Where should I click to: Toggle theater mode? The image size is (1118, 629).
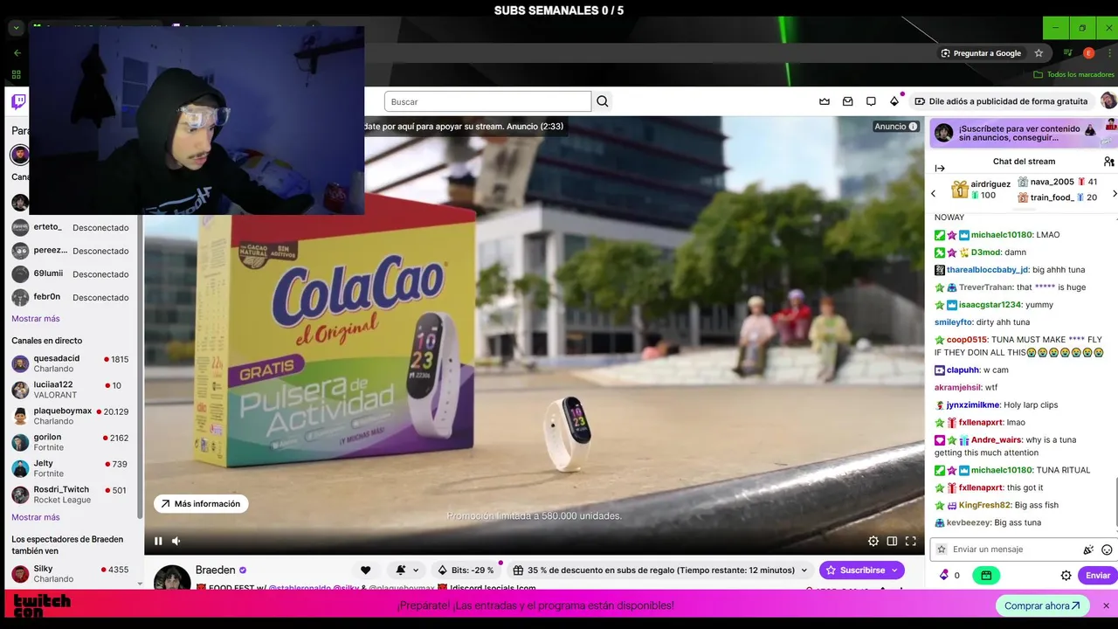(x=892, y=541)
